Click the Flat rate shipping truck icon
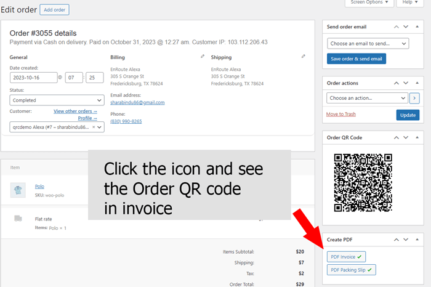 (18, 219)
